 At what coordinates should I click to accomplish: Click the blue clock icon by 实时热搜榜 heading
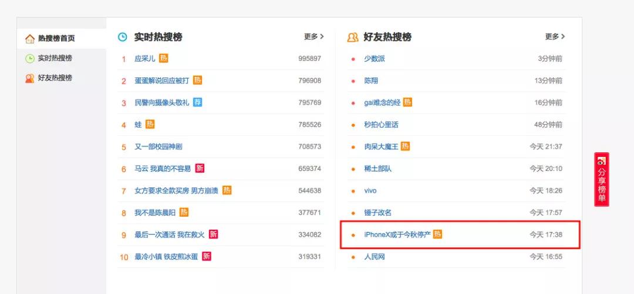click(x=123, y=37)
